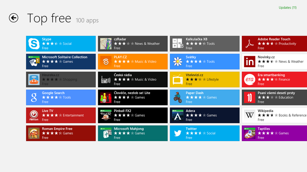Launch Pinball FX2

(x=133, y=115)
